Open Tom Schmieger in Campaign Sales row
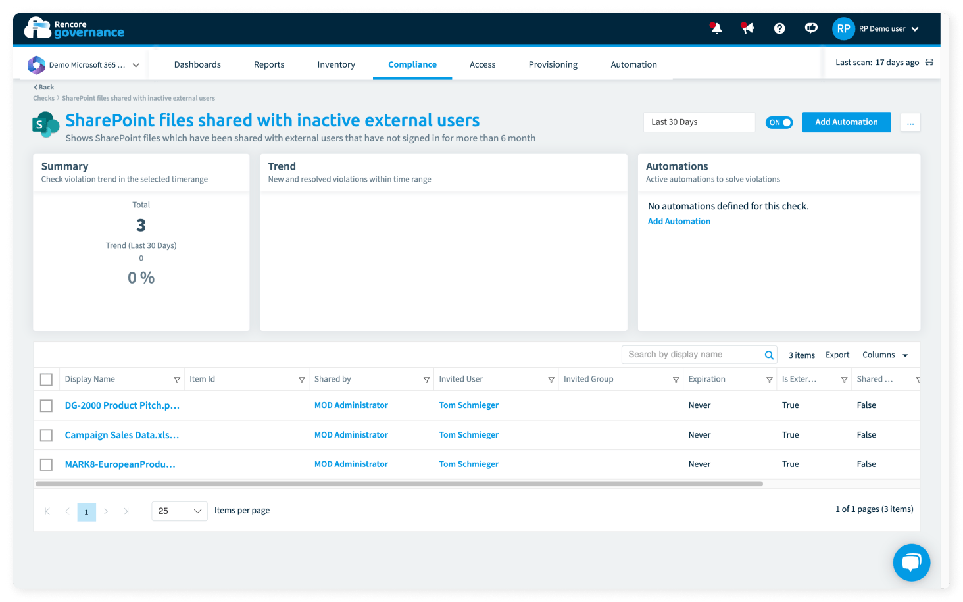 click(x=469, y=436)
